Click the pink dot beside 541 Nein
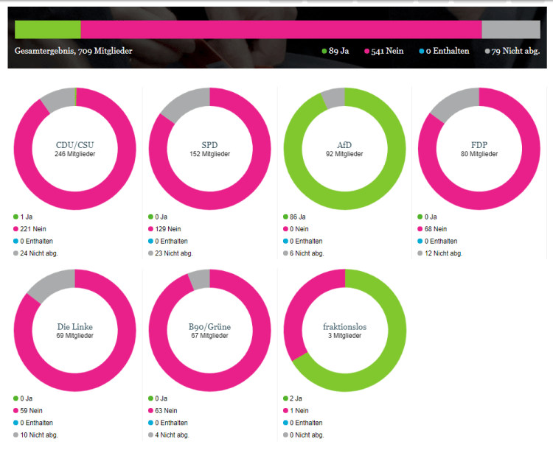This screenshot has height=450, width=553. tap(365, 52)
